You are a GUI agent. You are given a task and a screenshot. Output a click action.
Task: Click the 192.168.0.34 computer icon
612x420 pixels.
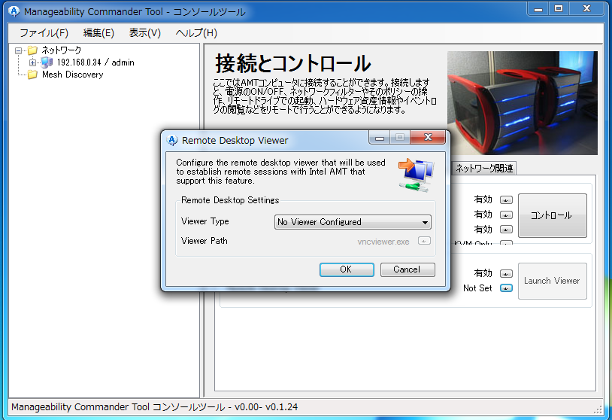[x=47, y=62]
